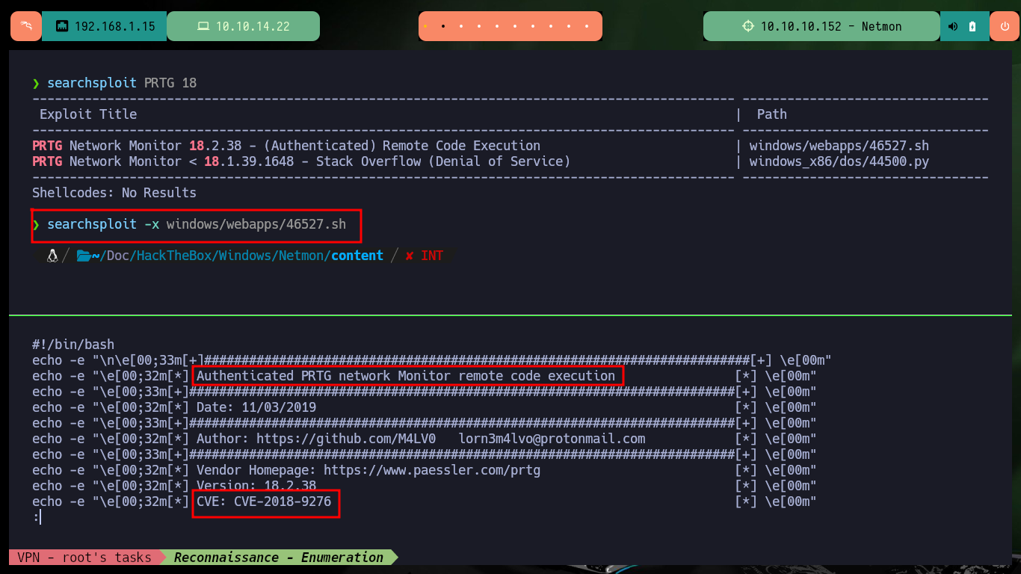Click the 'content' directory in the prompt path
Viewport: 1021px width, 574px height.
coord(357,256)
